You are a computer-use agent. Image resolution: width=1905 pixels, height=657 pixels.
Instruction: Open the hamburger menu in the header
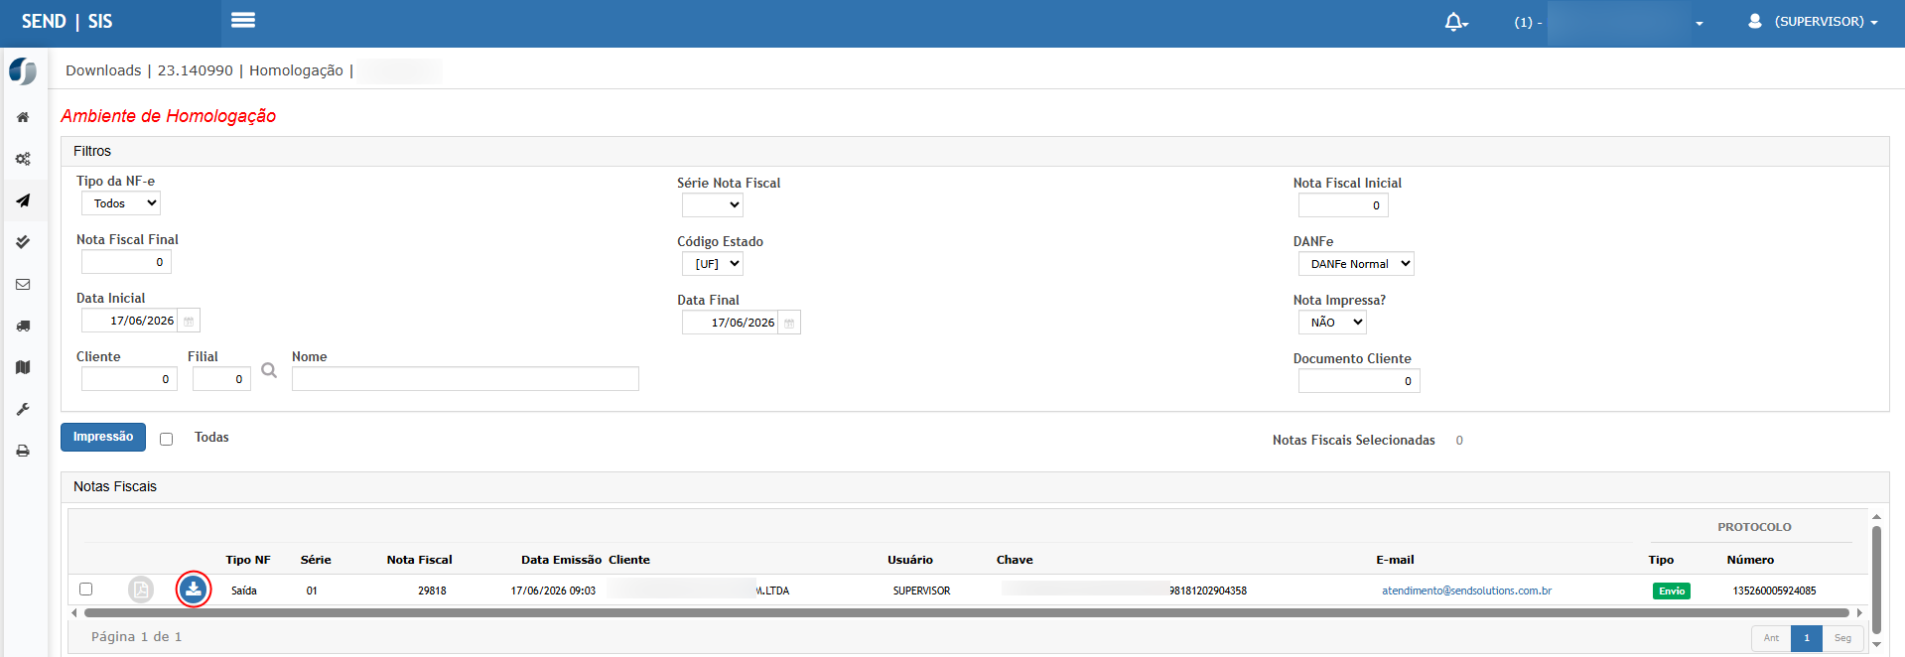click(243, 20)
